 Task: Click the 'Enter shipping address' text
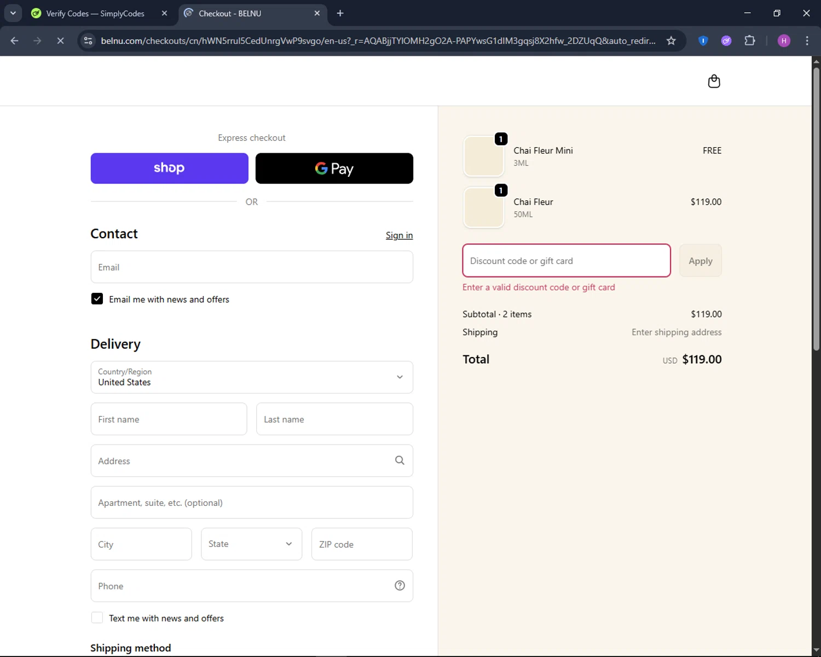pos(677,332)
